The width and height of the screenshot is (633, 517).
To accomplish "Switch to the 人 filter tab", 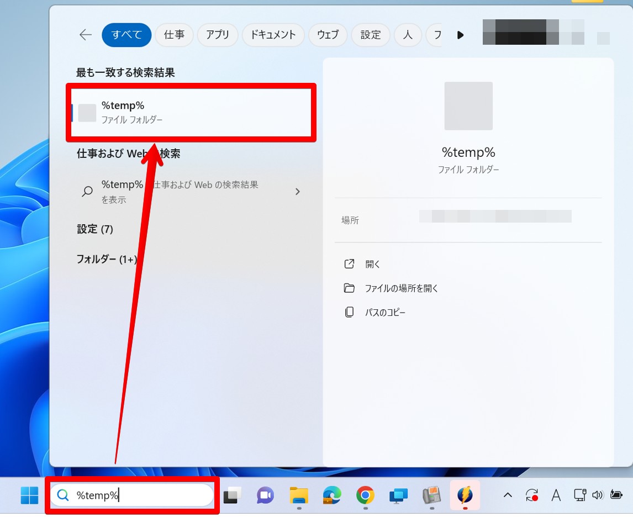I will click(408, 35).
